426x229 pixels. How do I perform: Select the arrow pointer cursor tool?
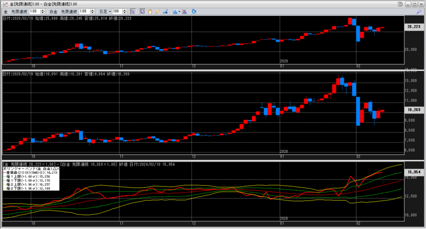tap(142, 11)
